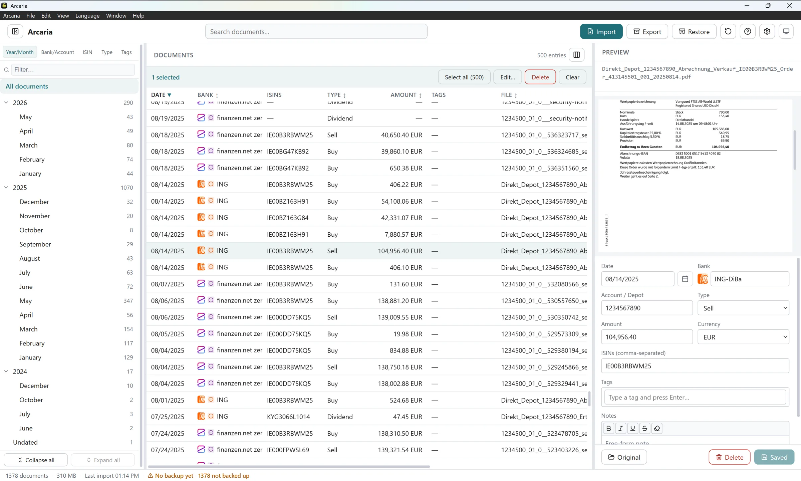Sort documents by the AMOUNT column header

pos(406,95)
